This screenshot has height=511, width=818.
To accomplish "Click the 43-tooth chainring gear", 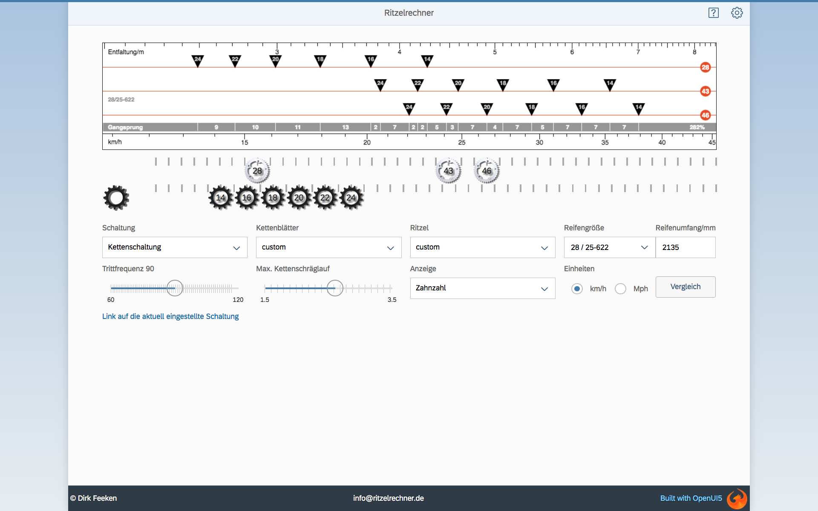I will (x=448, y=171).
